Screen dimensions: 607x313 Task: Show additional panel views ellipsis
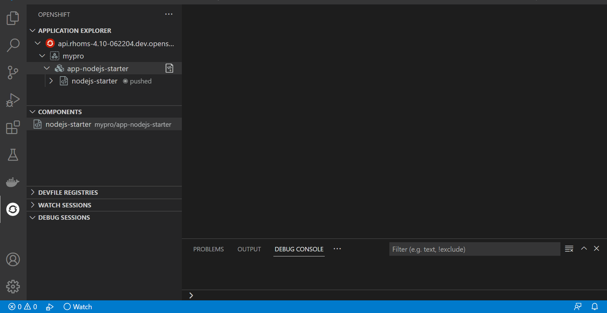pyautogui.click(x=337, y=249)
